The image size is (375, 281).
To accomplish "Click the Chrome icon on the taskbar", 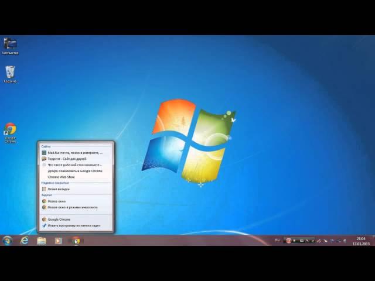I will point(76,241).
